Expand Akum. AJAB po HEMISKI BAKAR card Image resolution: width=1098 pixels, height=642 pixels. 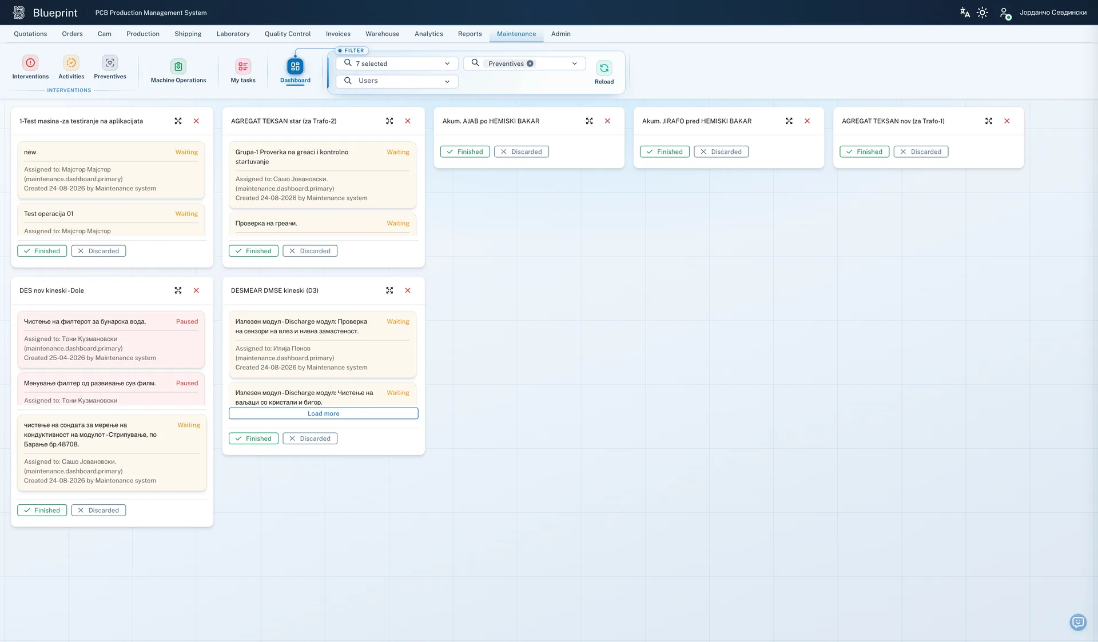pos(589,121)
